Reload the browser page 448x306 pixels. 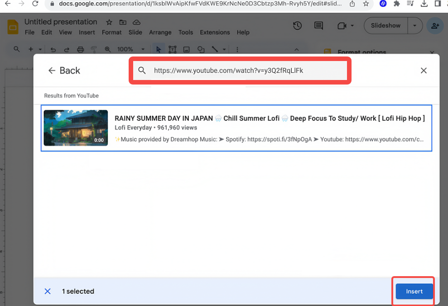point(35,4)
